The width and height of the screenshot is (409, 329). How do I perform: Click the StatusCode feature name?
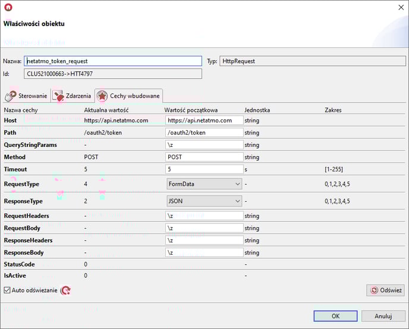click(19, 264)
